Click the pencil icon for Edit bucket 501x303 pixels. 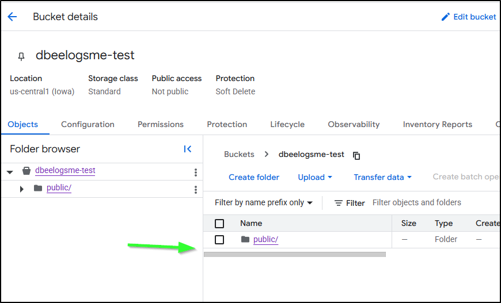[x=445, y=17]
